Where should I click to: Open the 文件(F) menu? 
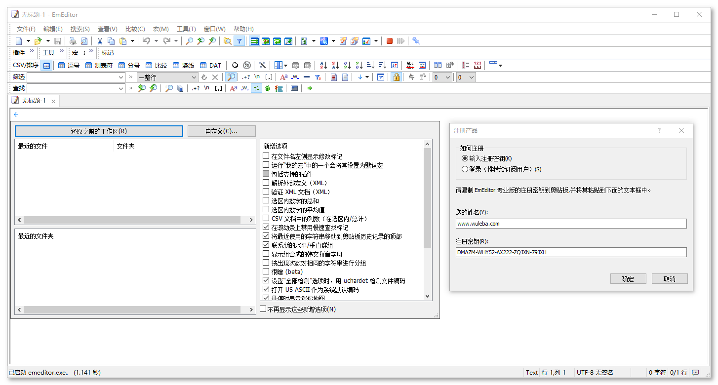pyautogui.click(x=26, y=29)
